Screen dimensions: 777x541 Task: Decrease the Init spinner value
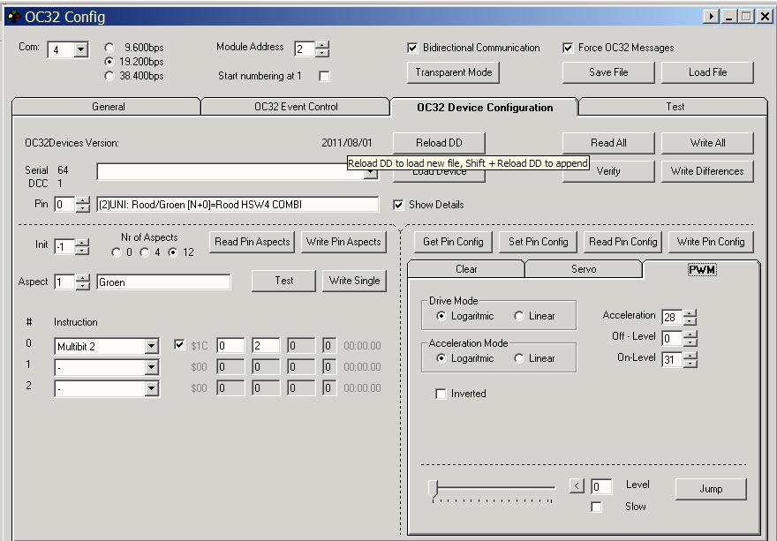pyautogui.click(x=83, y=251)
